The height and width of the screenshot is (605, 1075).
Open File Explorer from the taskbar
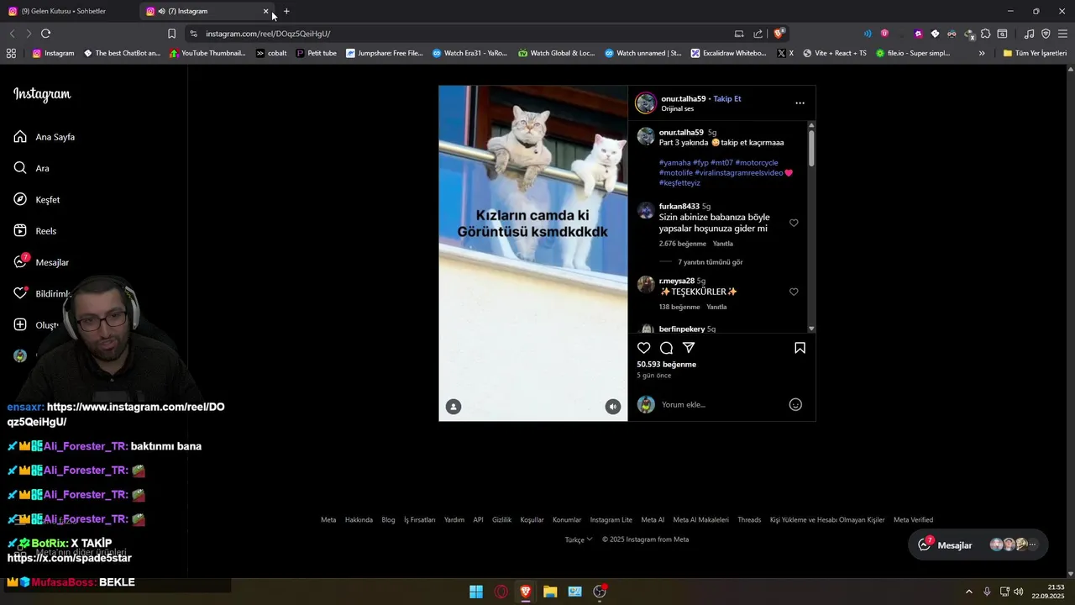click(x=550, y=592)
